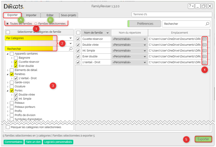Open the Préférences button
The image size is (216, 147).
pyautogui.click(x=145, y=24)
